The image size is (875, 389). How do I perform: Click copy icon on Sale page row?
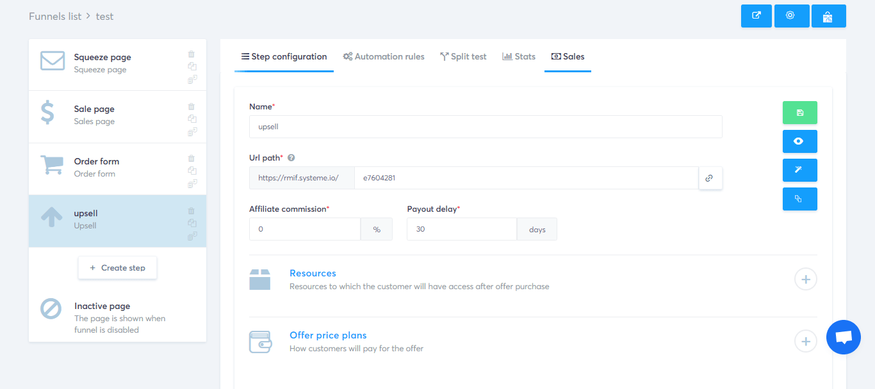(192, 119)
